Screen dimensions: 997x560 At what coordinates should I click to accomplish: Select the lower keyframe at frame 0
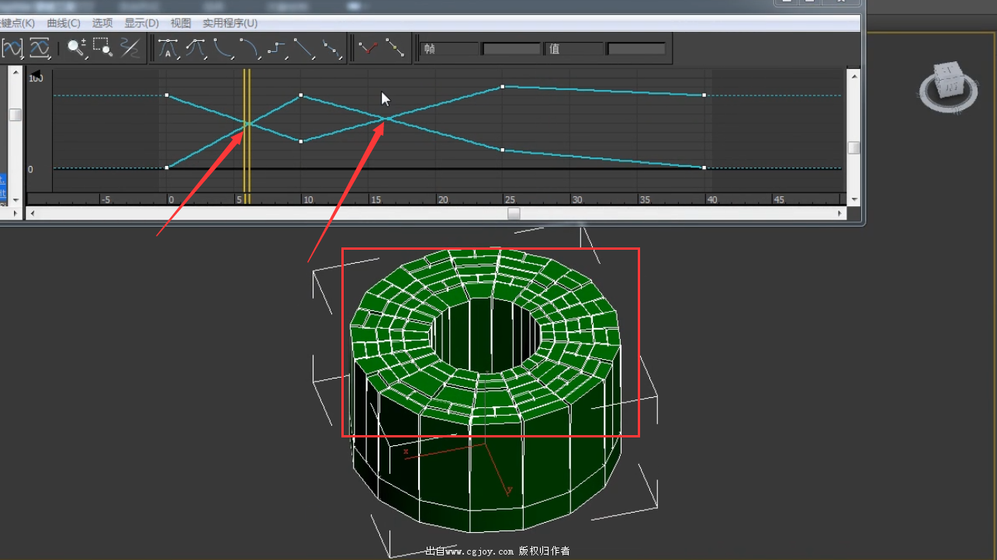tap(167, 168)
